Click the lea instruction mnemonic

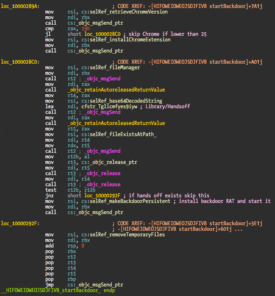[x=49, y=107]
